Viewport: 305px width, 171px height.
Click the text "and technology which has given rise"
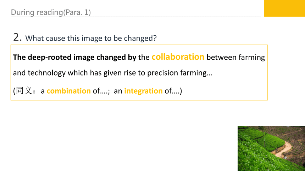click(74, 73)
